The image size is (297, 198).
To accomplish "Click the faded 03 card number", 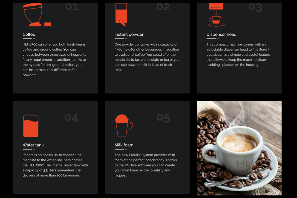I will click(x=255, y=7).
